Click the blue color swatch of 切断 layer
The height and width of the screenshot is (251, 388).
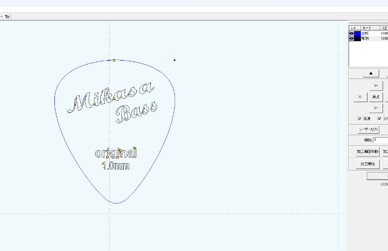(x=357, y=33)
